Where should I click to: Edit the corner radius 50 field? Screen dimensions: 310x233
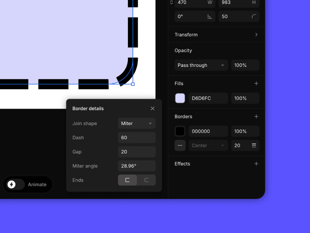(x=239, y=17)
